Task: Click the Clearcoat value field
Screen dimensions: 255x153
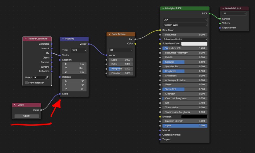Action: click(x=185, y=94)
